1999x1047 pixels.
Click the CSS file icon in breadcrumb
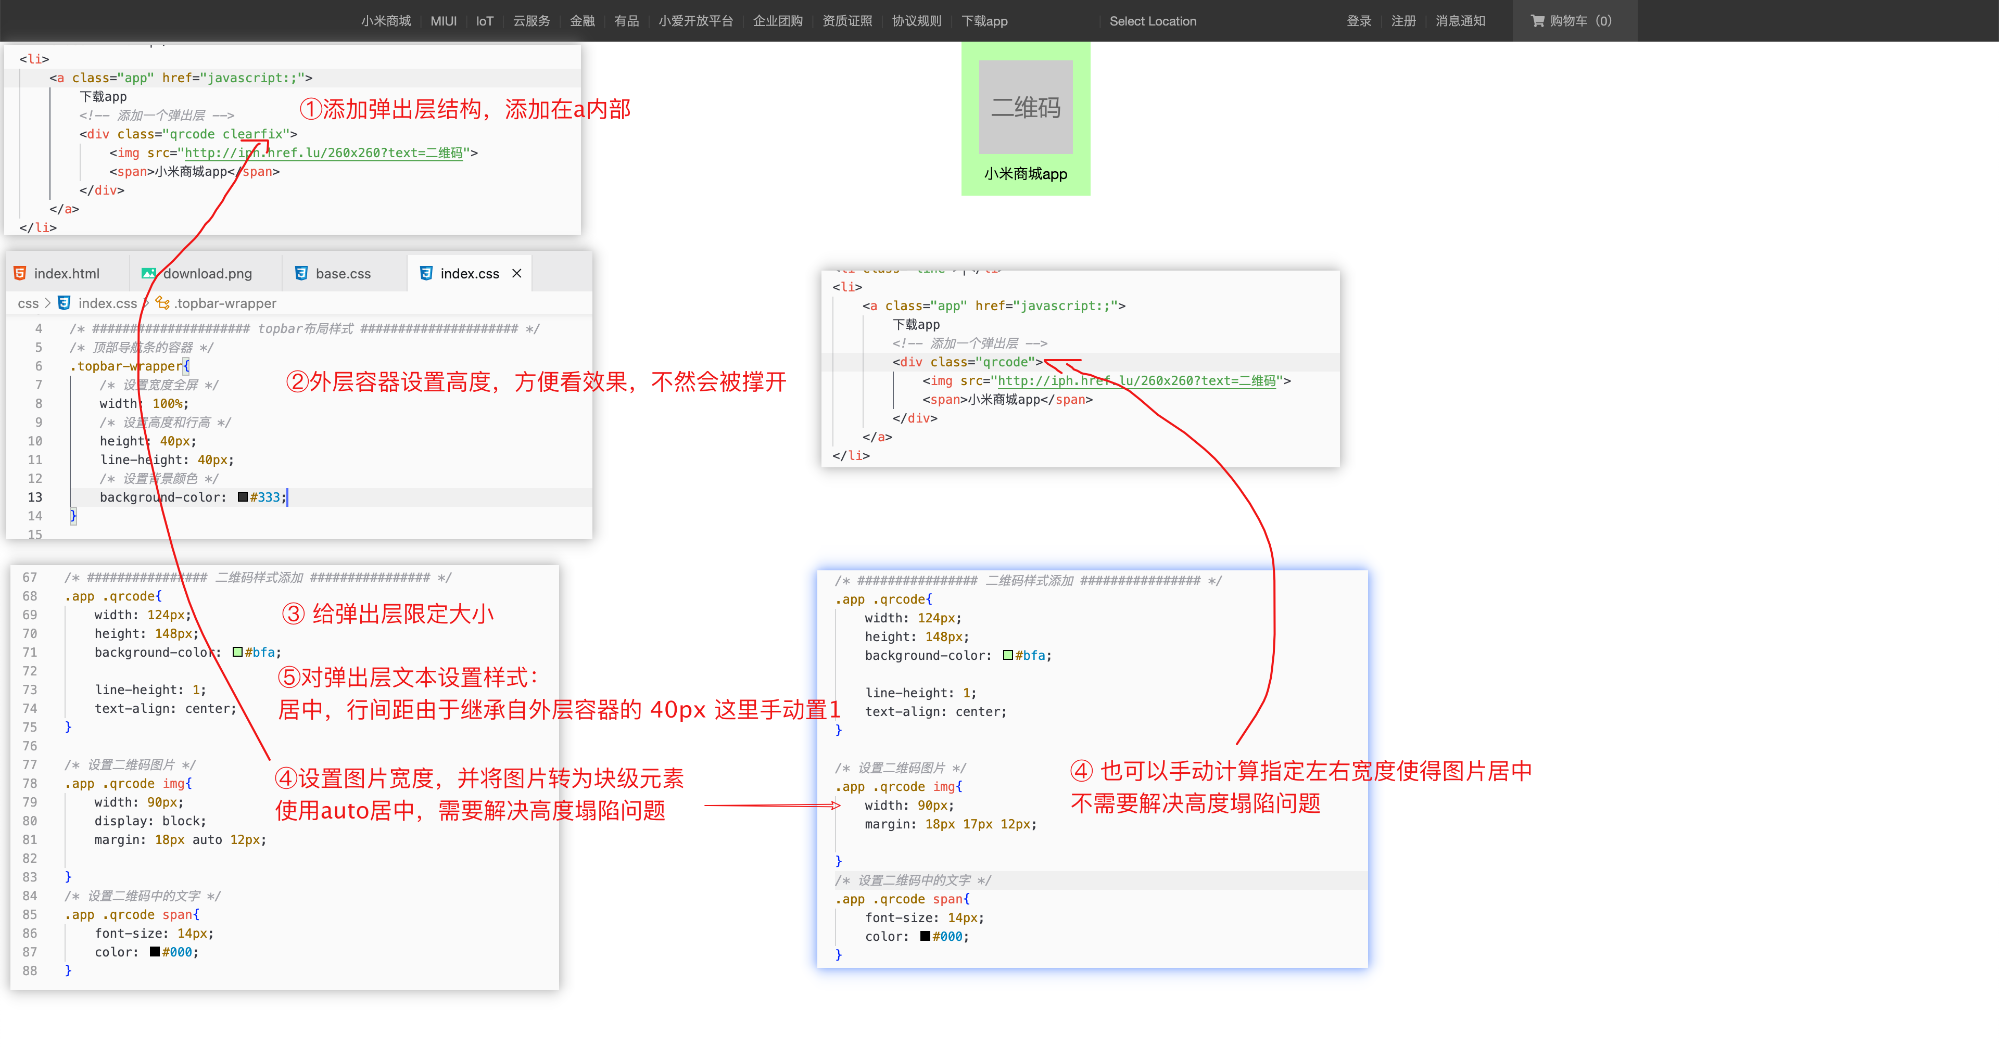[65, 303]
